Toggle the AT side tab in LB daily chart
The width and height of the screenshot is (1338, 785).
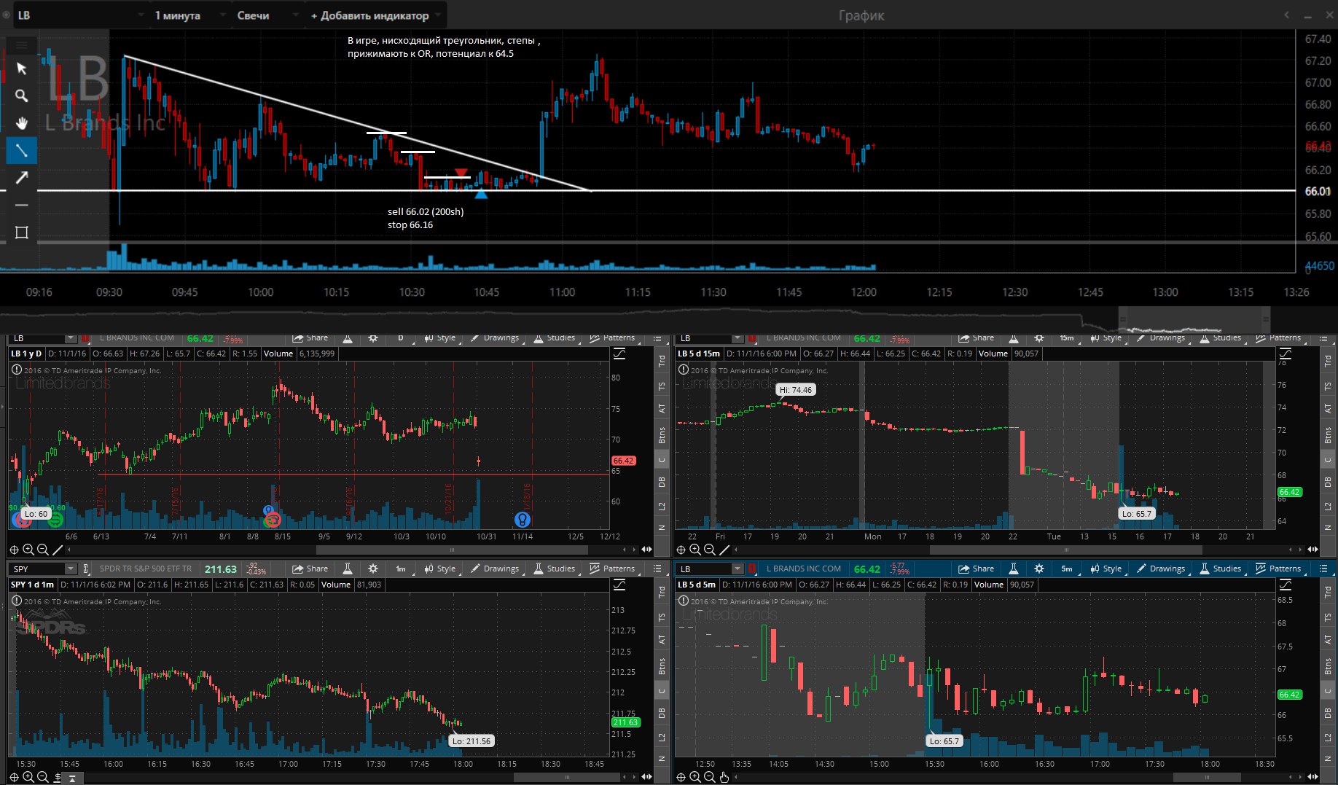coord(662,409)
